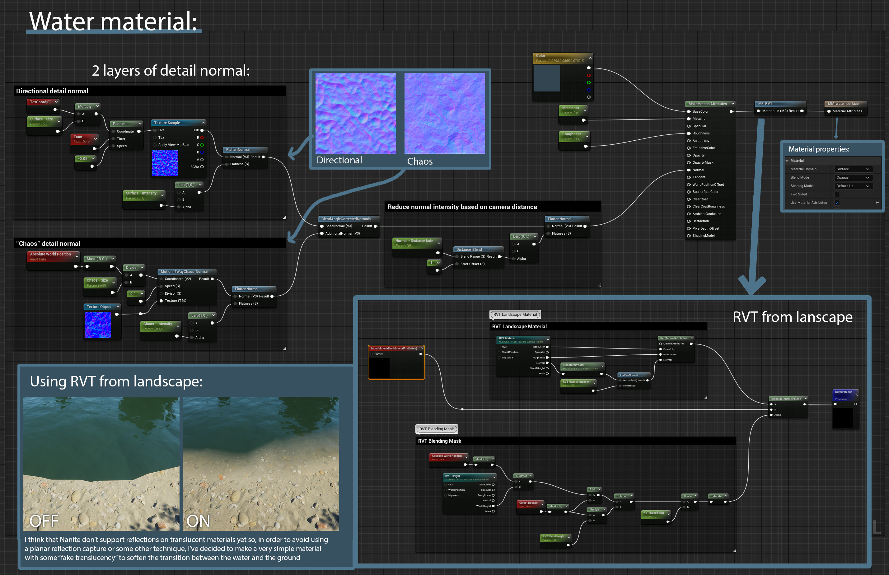Click Apply View MipBias input pin
This screenshot has height=575, width=889.
point(155,145)
